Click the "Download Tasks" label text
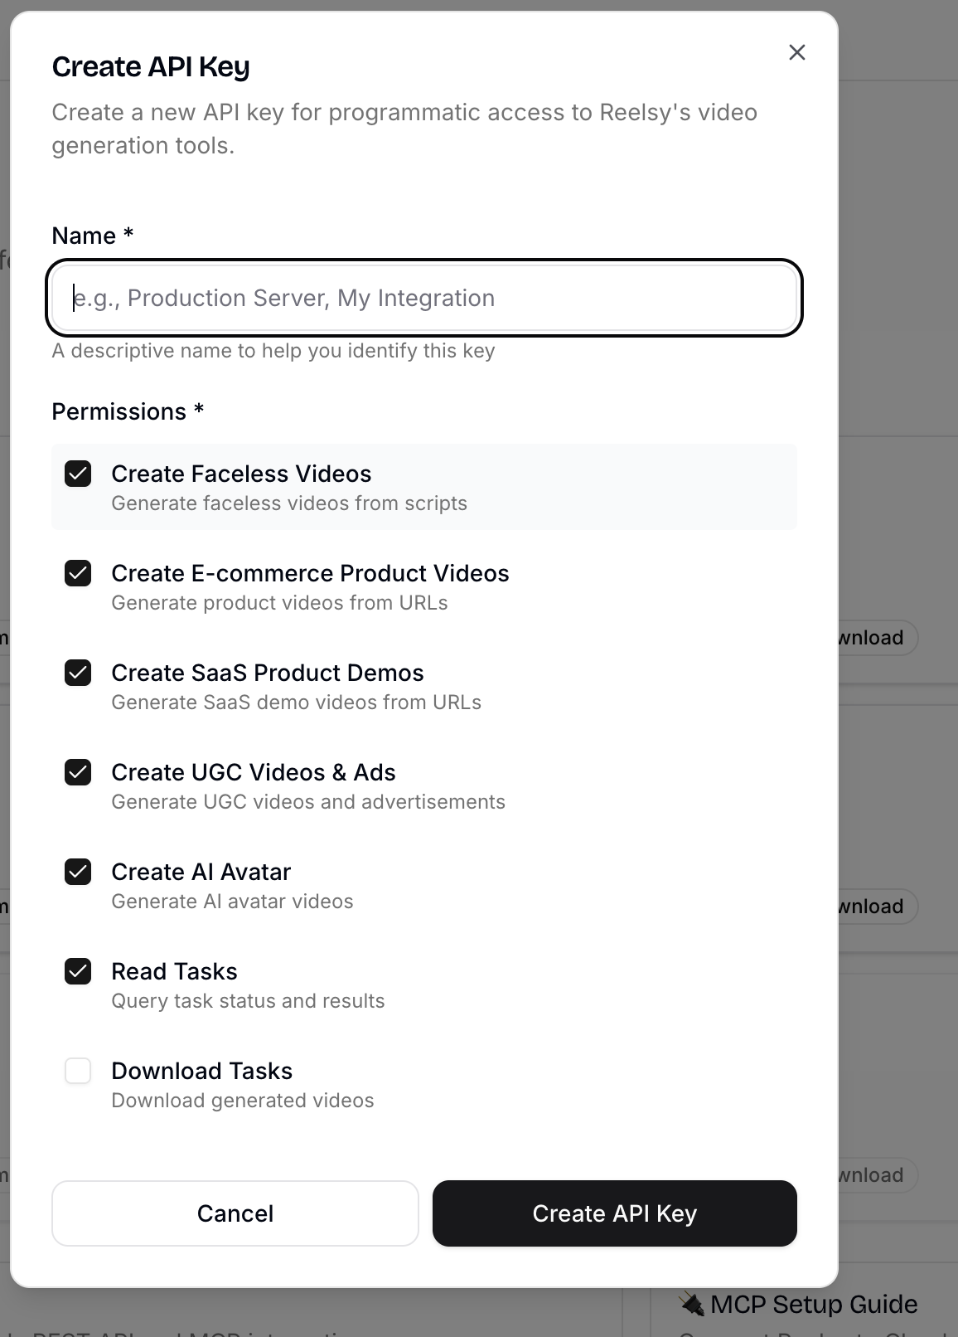Screen dimensions: 958x1337 tap(201, 1071)
